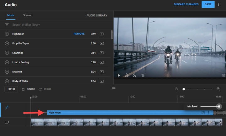Adjust the Mix level slider

(x=219, y=107)
